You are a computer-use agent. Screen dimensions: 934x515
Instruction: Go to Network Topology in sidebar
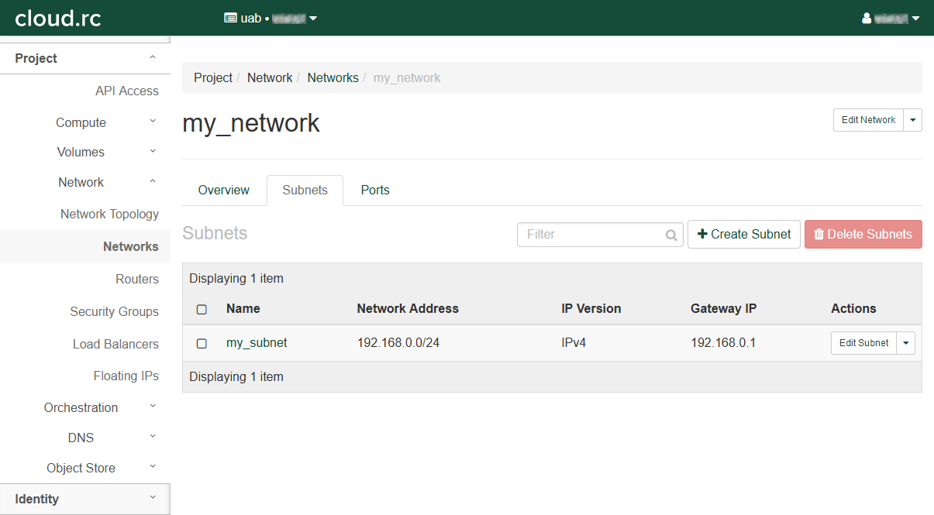click(x=109, y=214)
